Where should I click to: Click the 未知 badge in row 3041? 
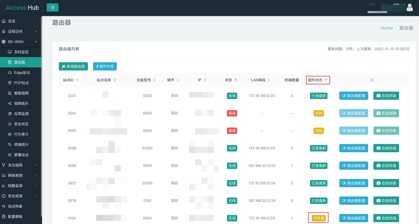tap(319, 113)
